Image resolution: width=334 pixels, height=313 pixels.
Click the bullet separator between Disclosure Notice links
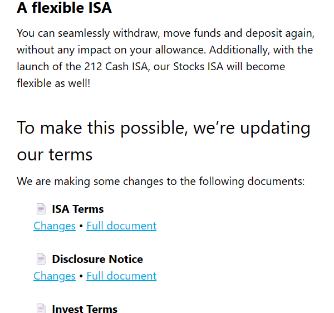(81, 276)
